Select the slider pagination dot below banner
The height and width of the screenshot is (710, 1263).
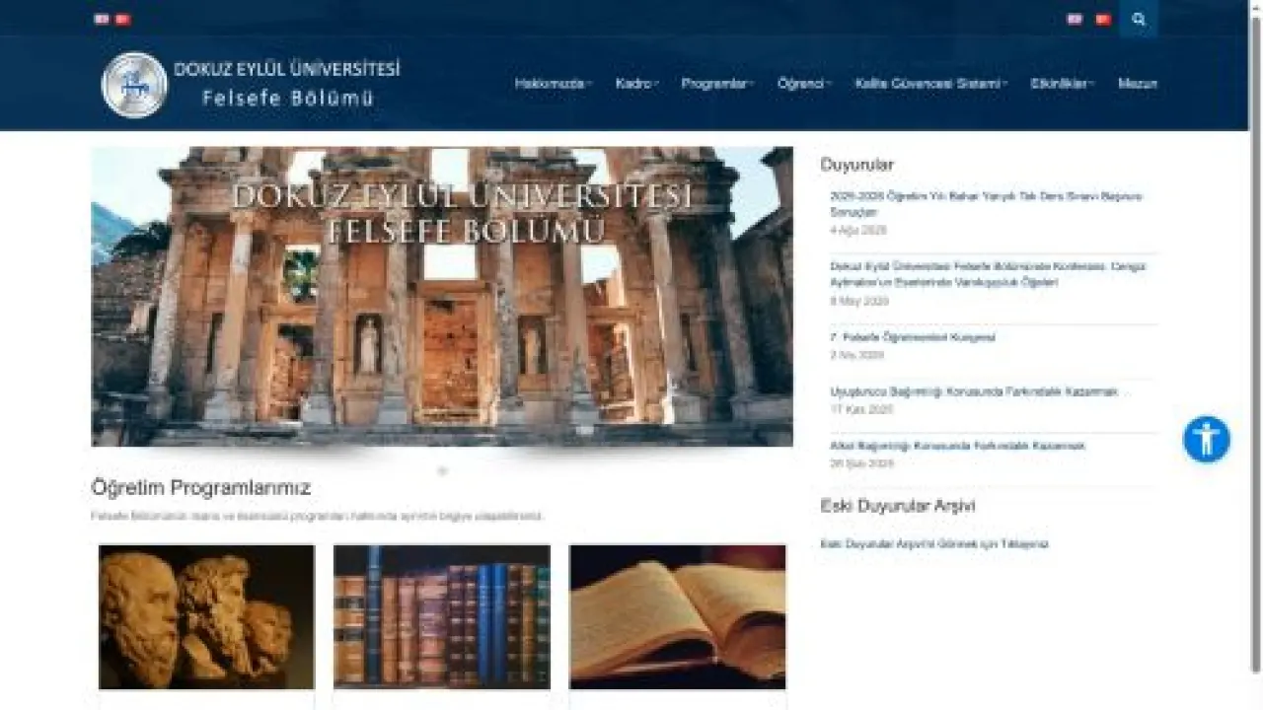pyautogui.click(x=442, y=471)
